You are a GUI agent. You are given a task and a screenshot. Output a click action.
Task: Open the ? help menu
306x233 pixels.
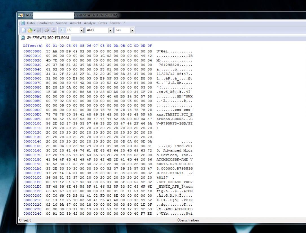point(124,23)
